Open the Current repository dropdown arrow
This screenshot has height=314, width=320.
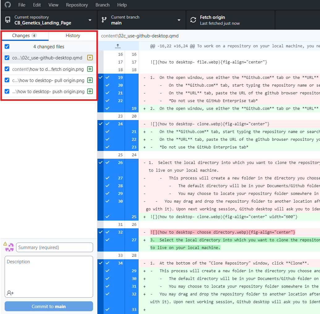90,20
